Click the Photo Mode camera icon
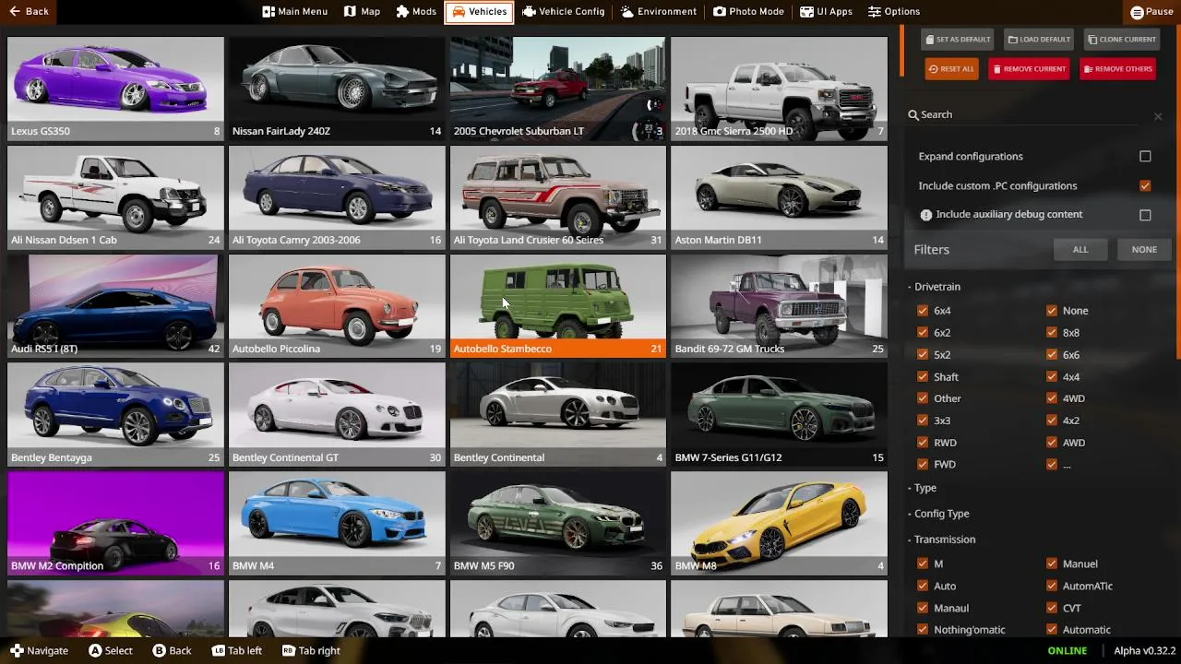 click(x=720, y=12)
